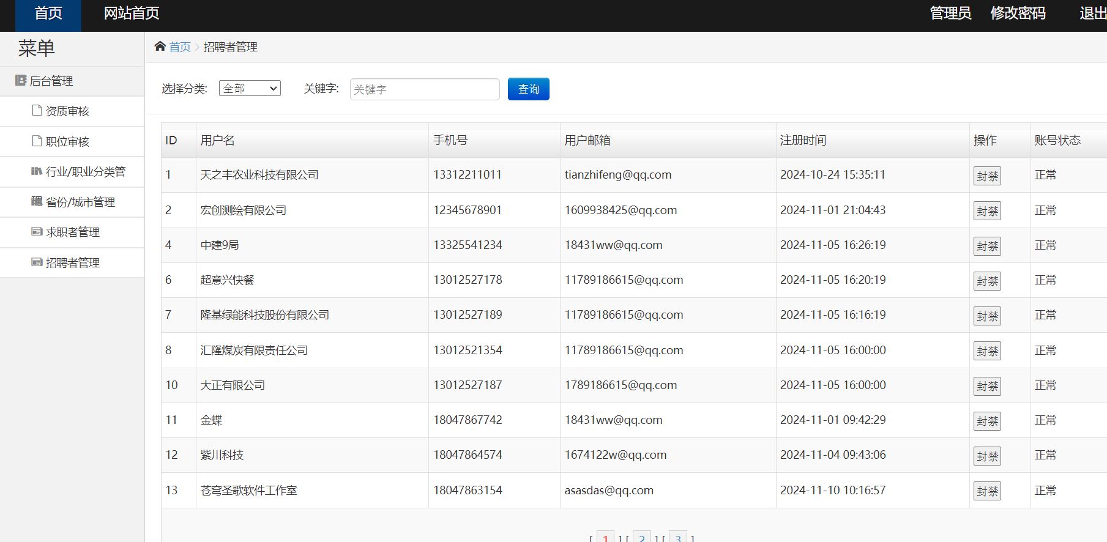Click the 后台管理 menu icon
1107x542 pixels.
[x=21, y=80]
